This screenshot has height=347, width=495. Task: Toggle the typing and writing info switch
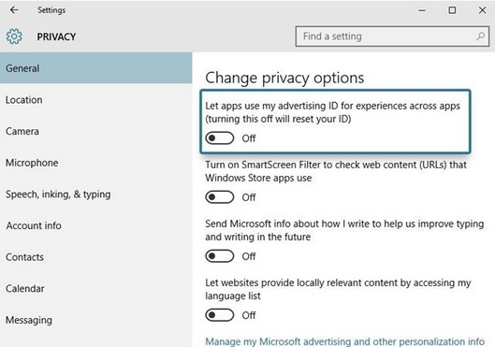219,256
